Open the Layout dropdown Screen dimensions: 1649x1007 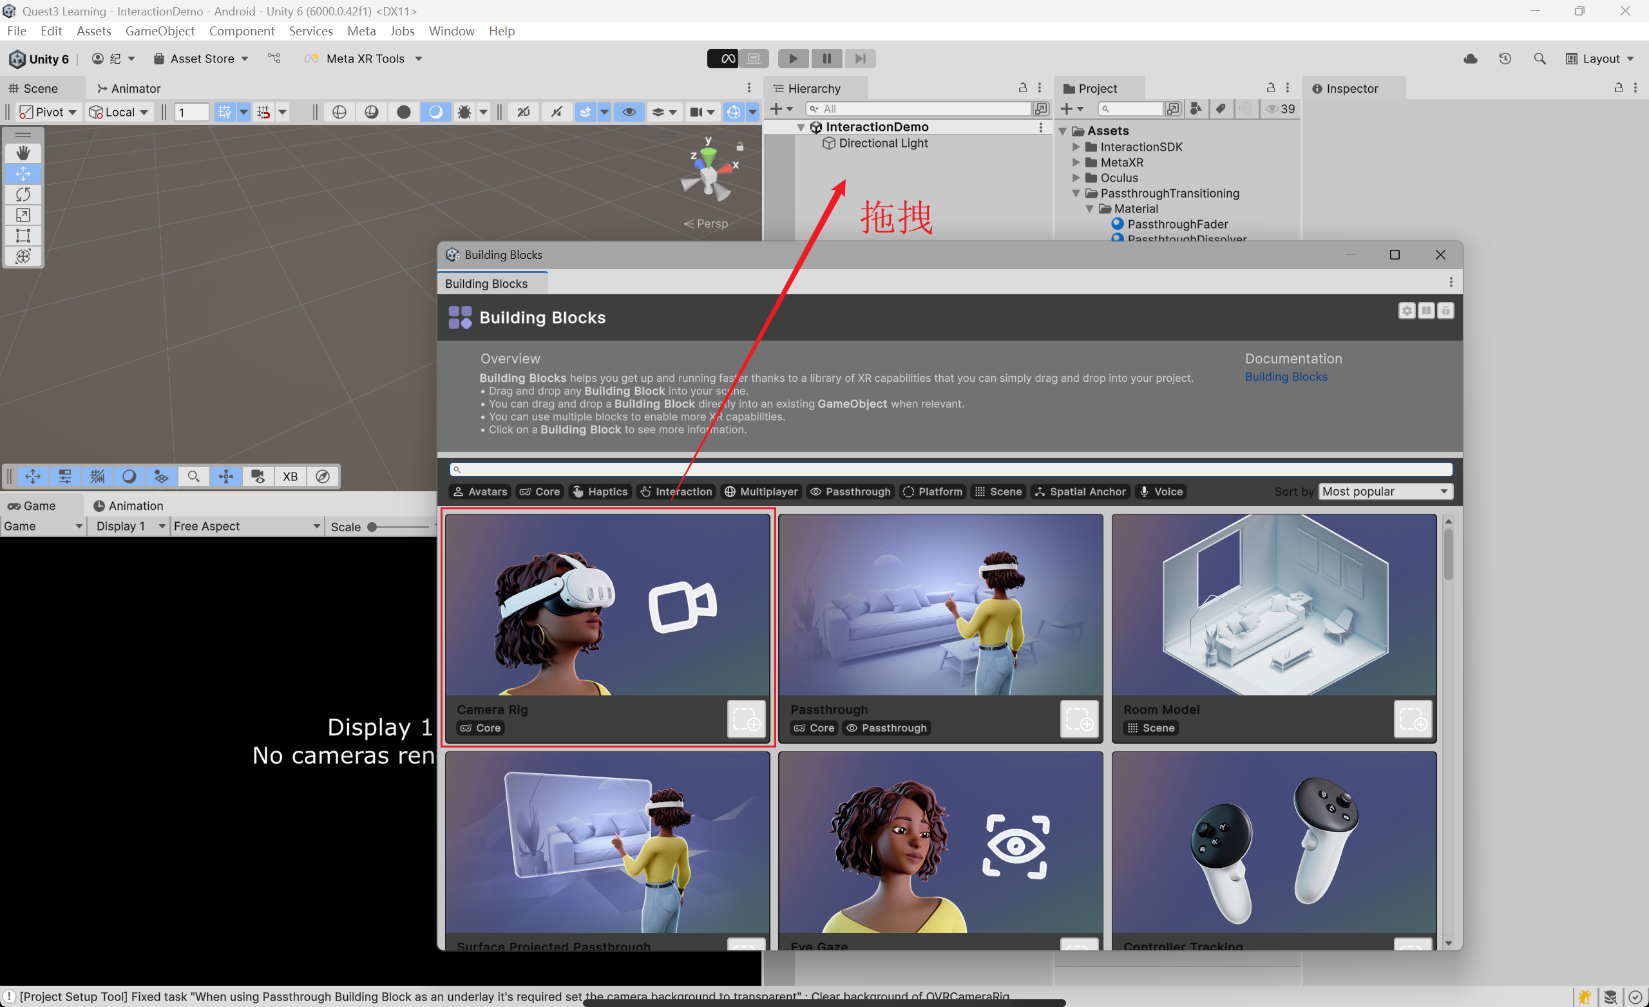tap(1599, 59)
